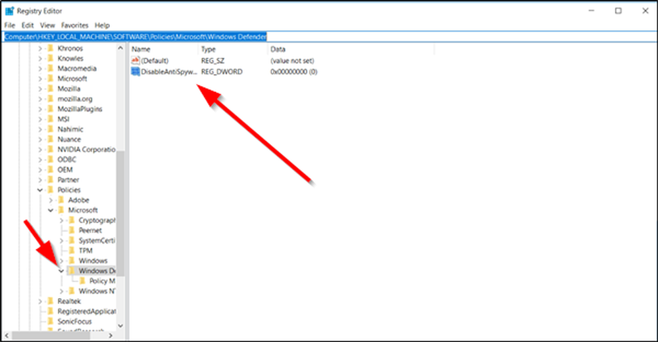Click the TPM folder icon under Microsoft

click(72, 251)
